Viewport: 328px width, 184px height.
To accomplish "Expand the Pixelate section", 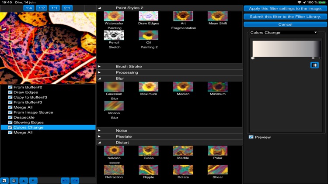I will click(100, 136).
